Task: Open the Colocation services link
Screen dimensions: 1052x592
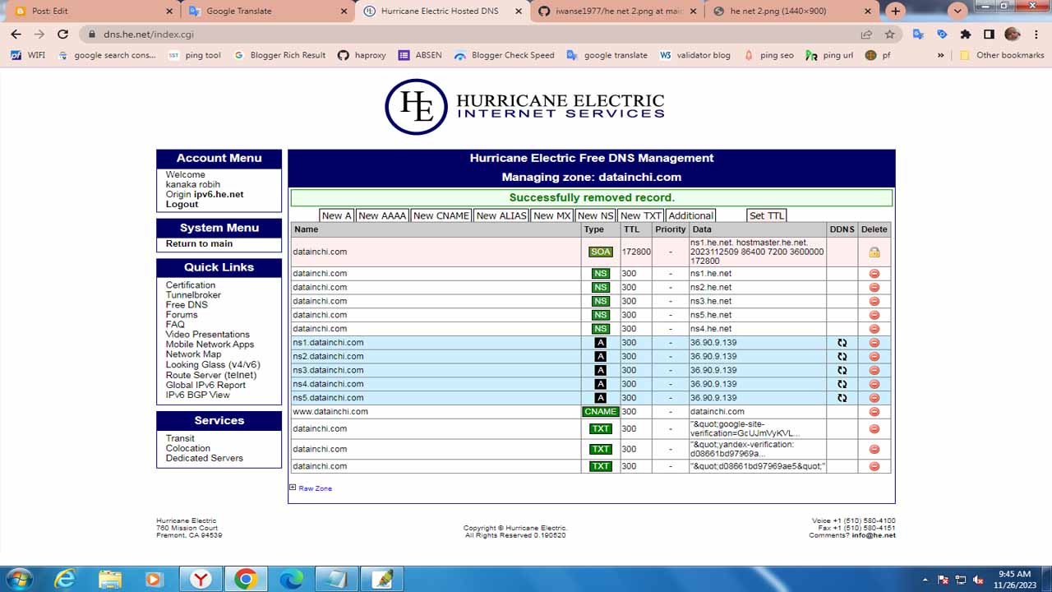Action: pos(188,448)
